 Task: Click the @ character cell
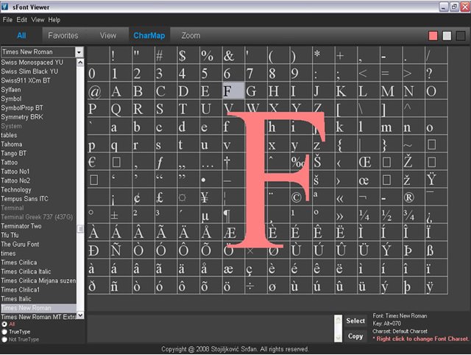(x=99, y=91)
